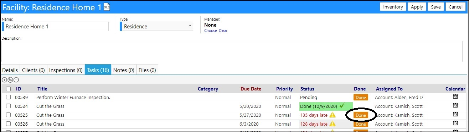This screenshot has height=132, width=469.
Task: Sort by the Due Date column header
Action: [x=251, y=89]
